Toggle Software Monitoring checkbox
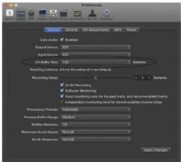 pyautogui.click(x=62, y=90)
